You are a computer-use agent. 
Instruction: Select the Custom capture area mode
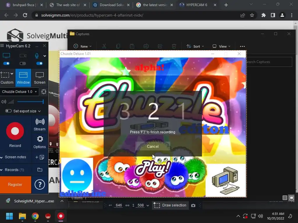point(7,78)
